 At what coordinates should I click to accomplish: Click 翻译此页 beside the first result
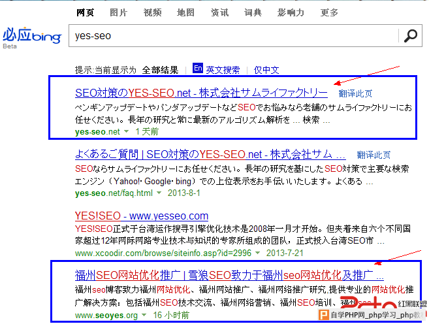tap(355, 93)
